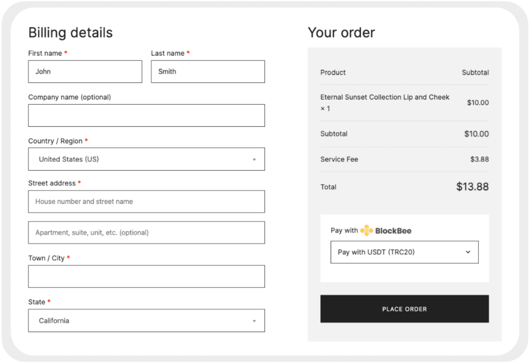Click the Town / City field
530x363 pixels.
146,276
